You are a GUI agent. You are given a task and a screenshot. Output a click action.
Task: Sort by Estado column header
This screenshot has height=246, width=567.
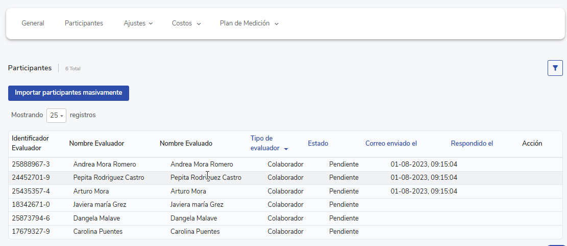[x=318, y=144]
